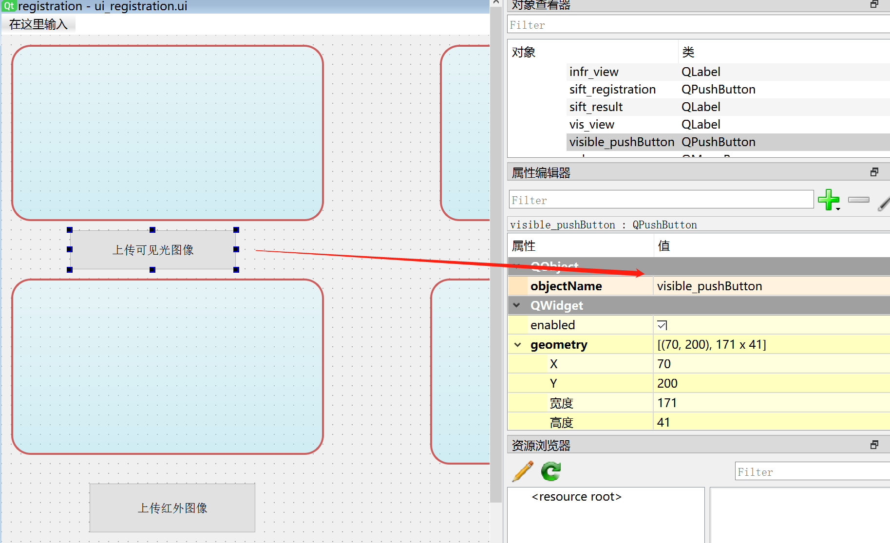Screen dimensions: 890x543
Task: Click the float icon on the 资源浏览器 panel
Action: [x=874, y=444]
